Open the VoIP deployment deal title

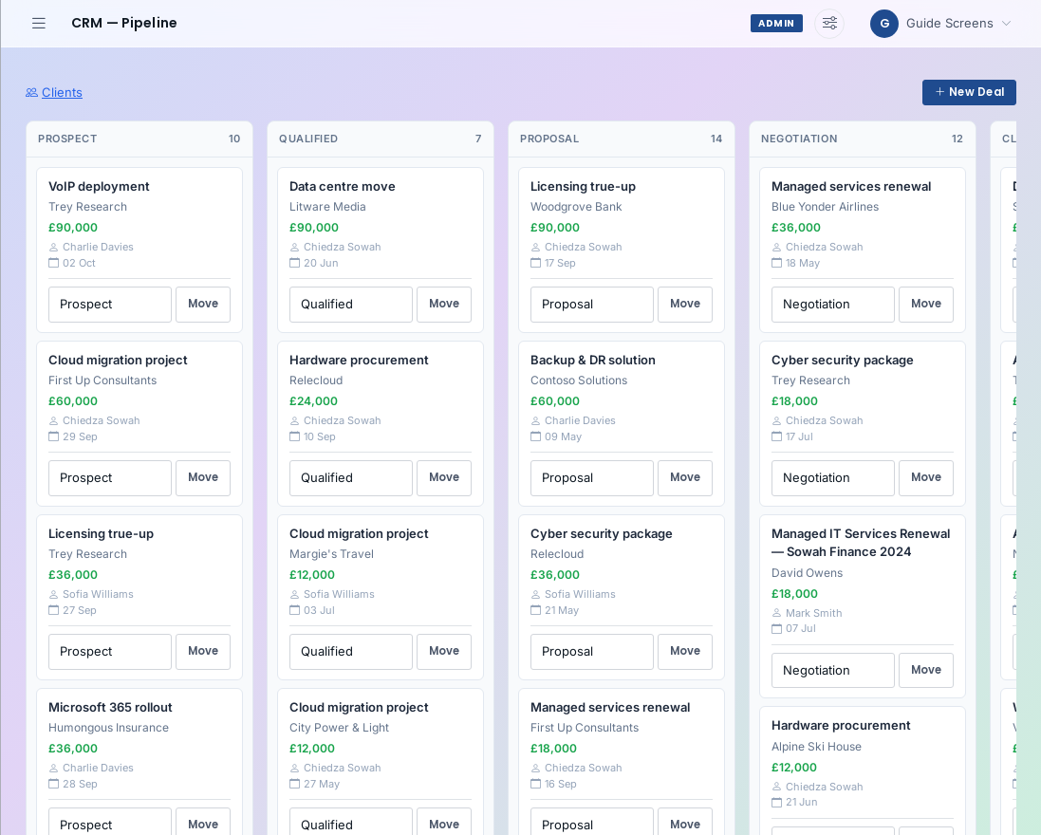pyautogui.click(x=99, y=187)
